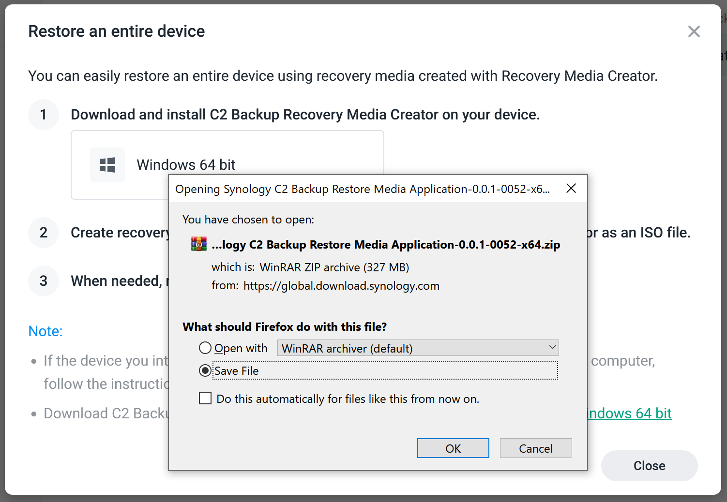The width and height of the screenshot is (727, 502).
Task: Enable Do this automatically for files checkbox
Action: (x=205, y=398)
